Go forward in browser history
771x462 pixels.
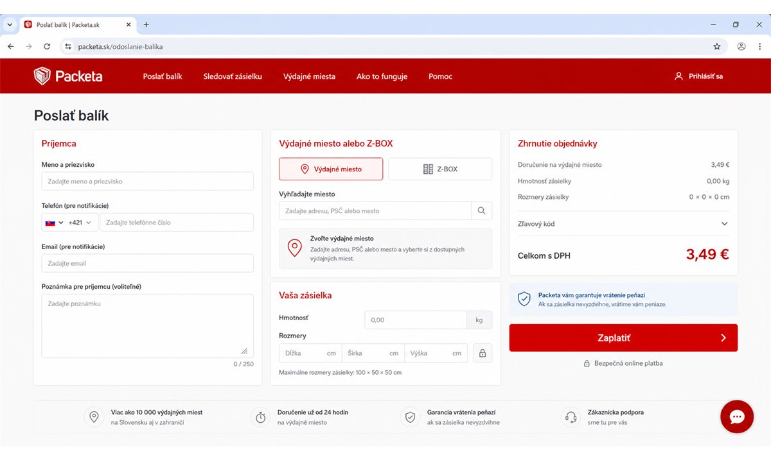pyautogui.click(x=28, y=46)
